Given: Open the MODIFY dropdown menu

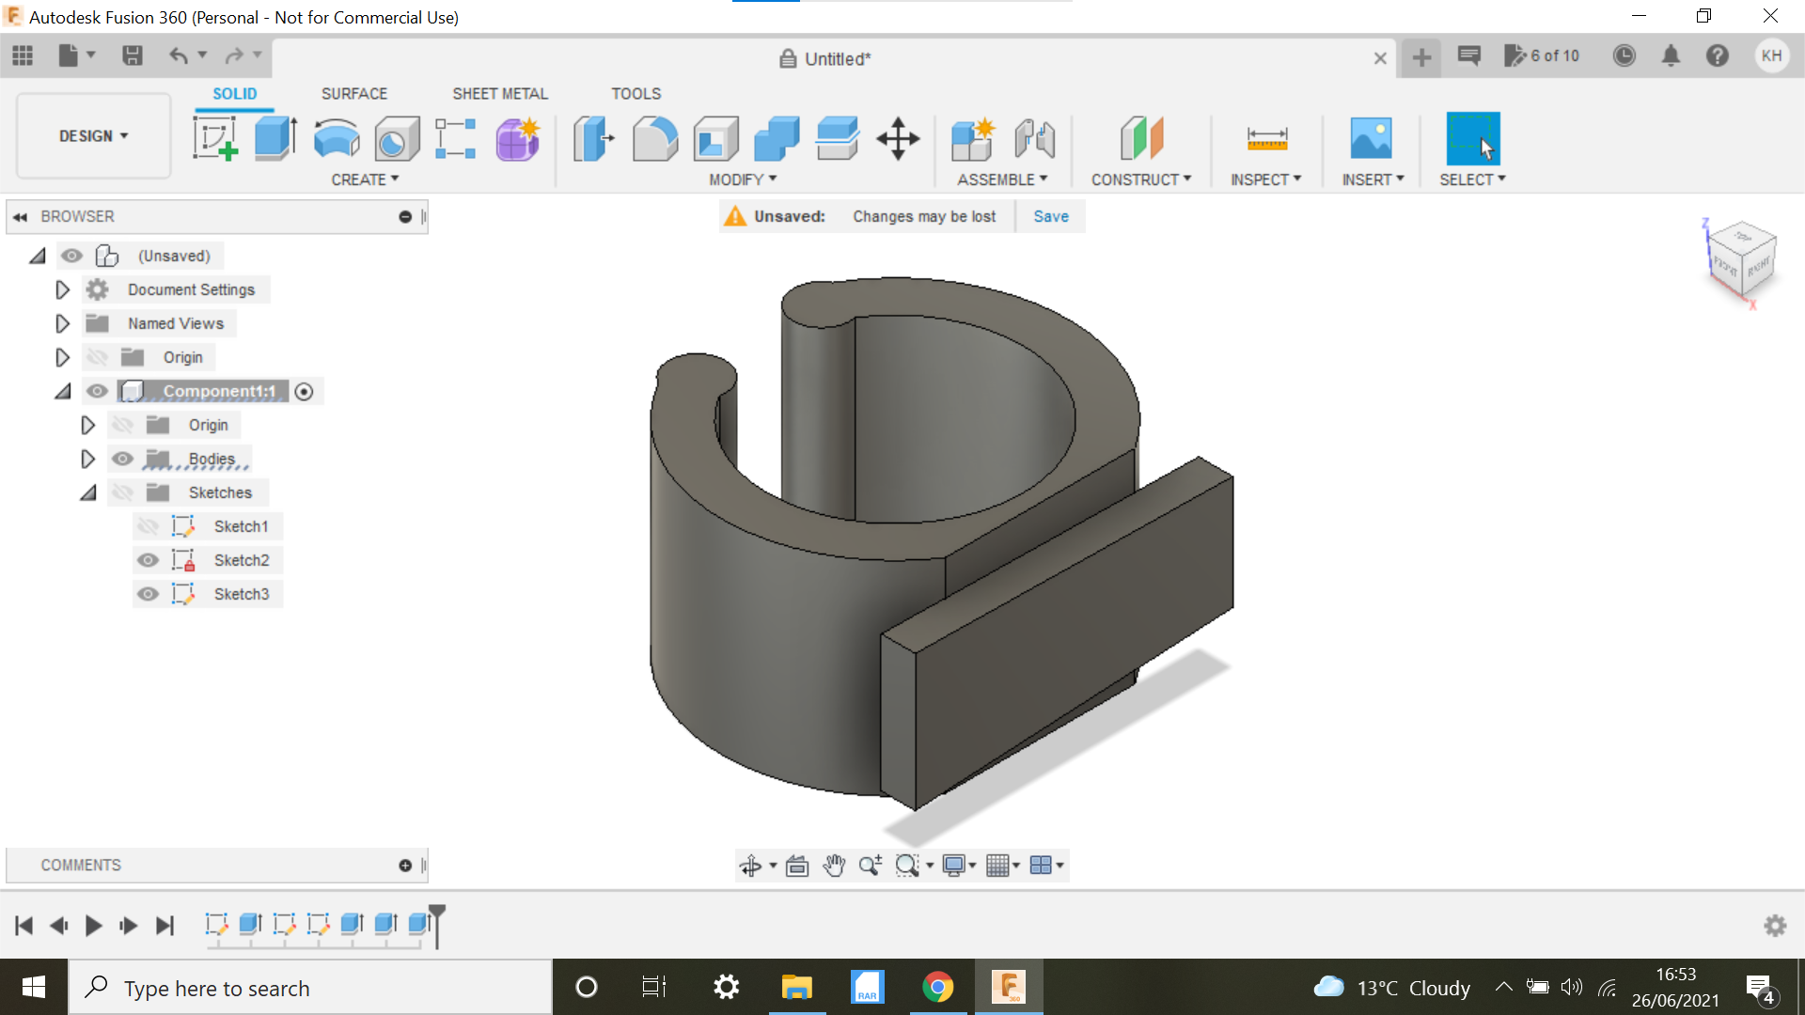Looking at the screenshot, I should click(x=743, y=180).
